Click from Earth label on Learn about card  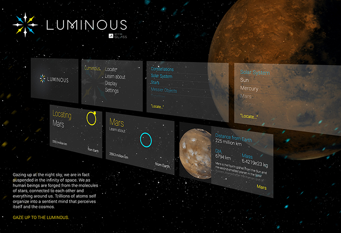click(162, 165)
